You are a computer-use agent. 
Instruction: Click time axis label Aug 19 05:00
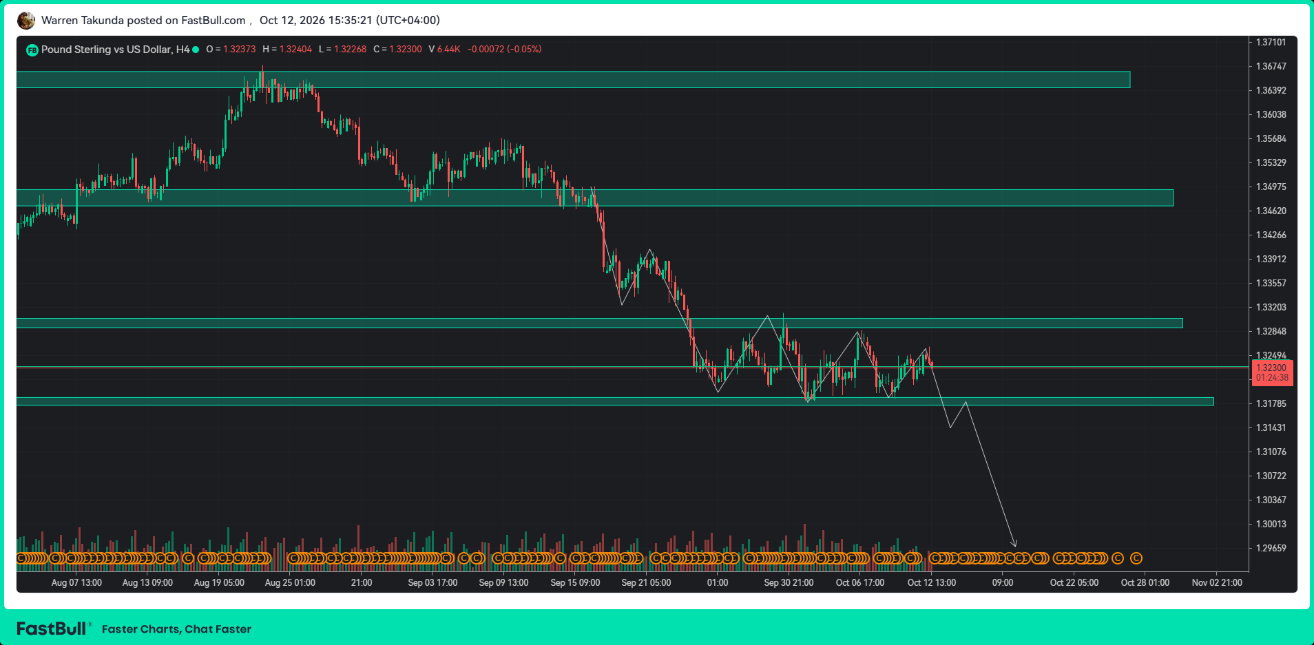pyautogui.click(x=219, y=583)
